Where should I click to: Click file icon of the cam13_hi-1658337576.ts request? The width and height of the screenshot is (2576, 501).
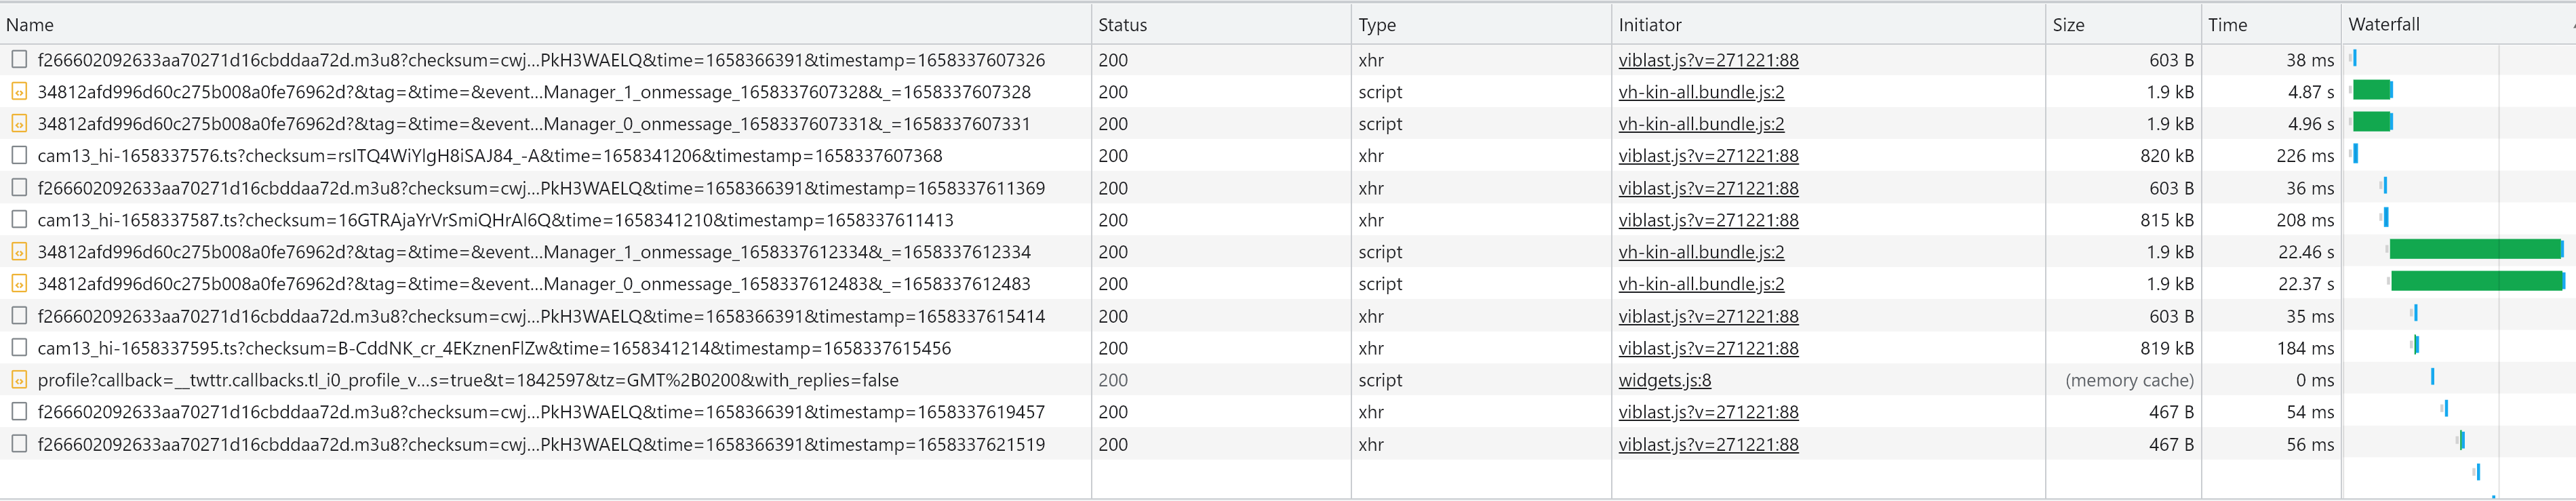pyautogui.click(x=19, y=156)
